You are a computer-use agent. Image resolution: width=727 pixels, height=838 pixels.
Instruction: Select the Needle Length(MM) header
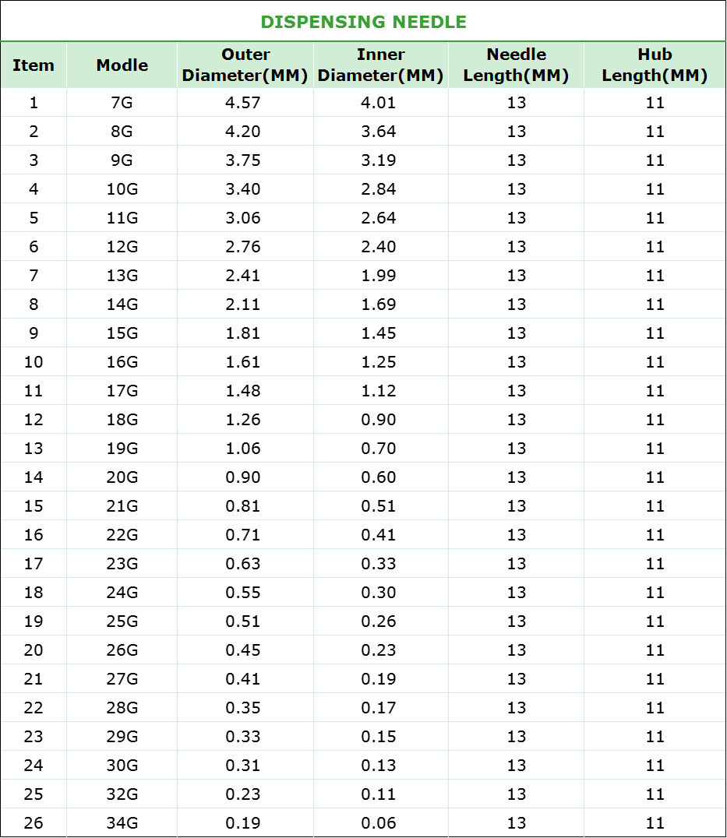click(516, 65)
